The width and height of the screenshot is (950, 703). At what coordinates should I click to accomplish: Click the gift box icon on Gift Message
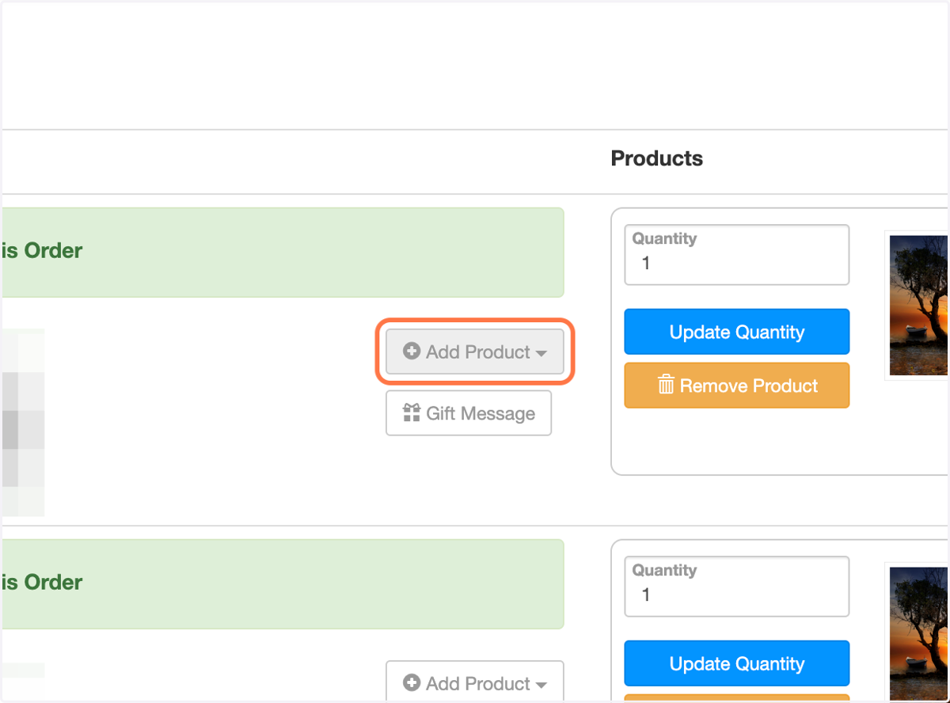(411, 412)
